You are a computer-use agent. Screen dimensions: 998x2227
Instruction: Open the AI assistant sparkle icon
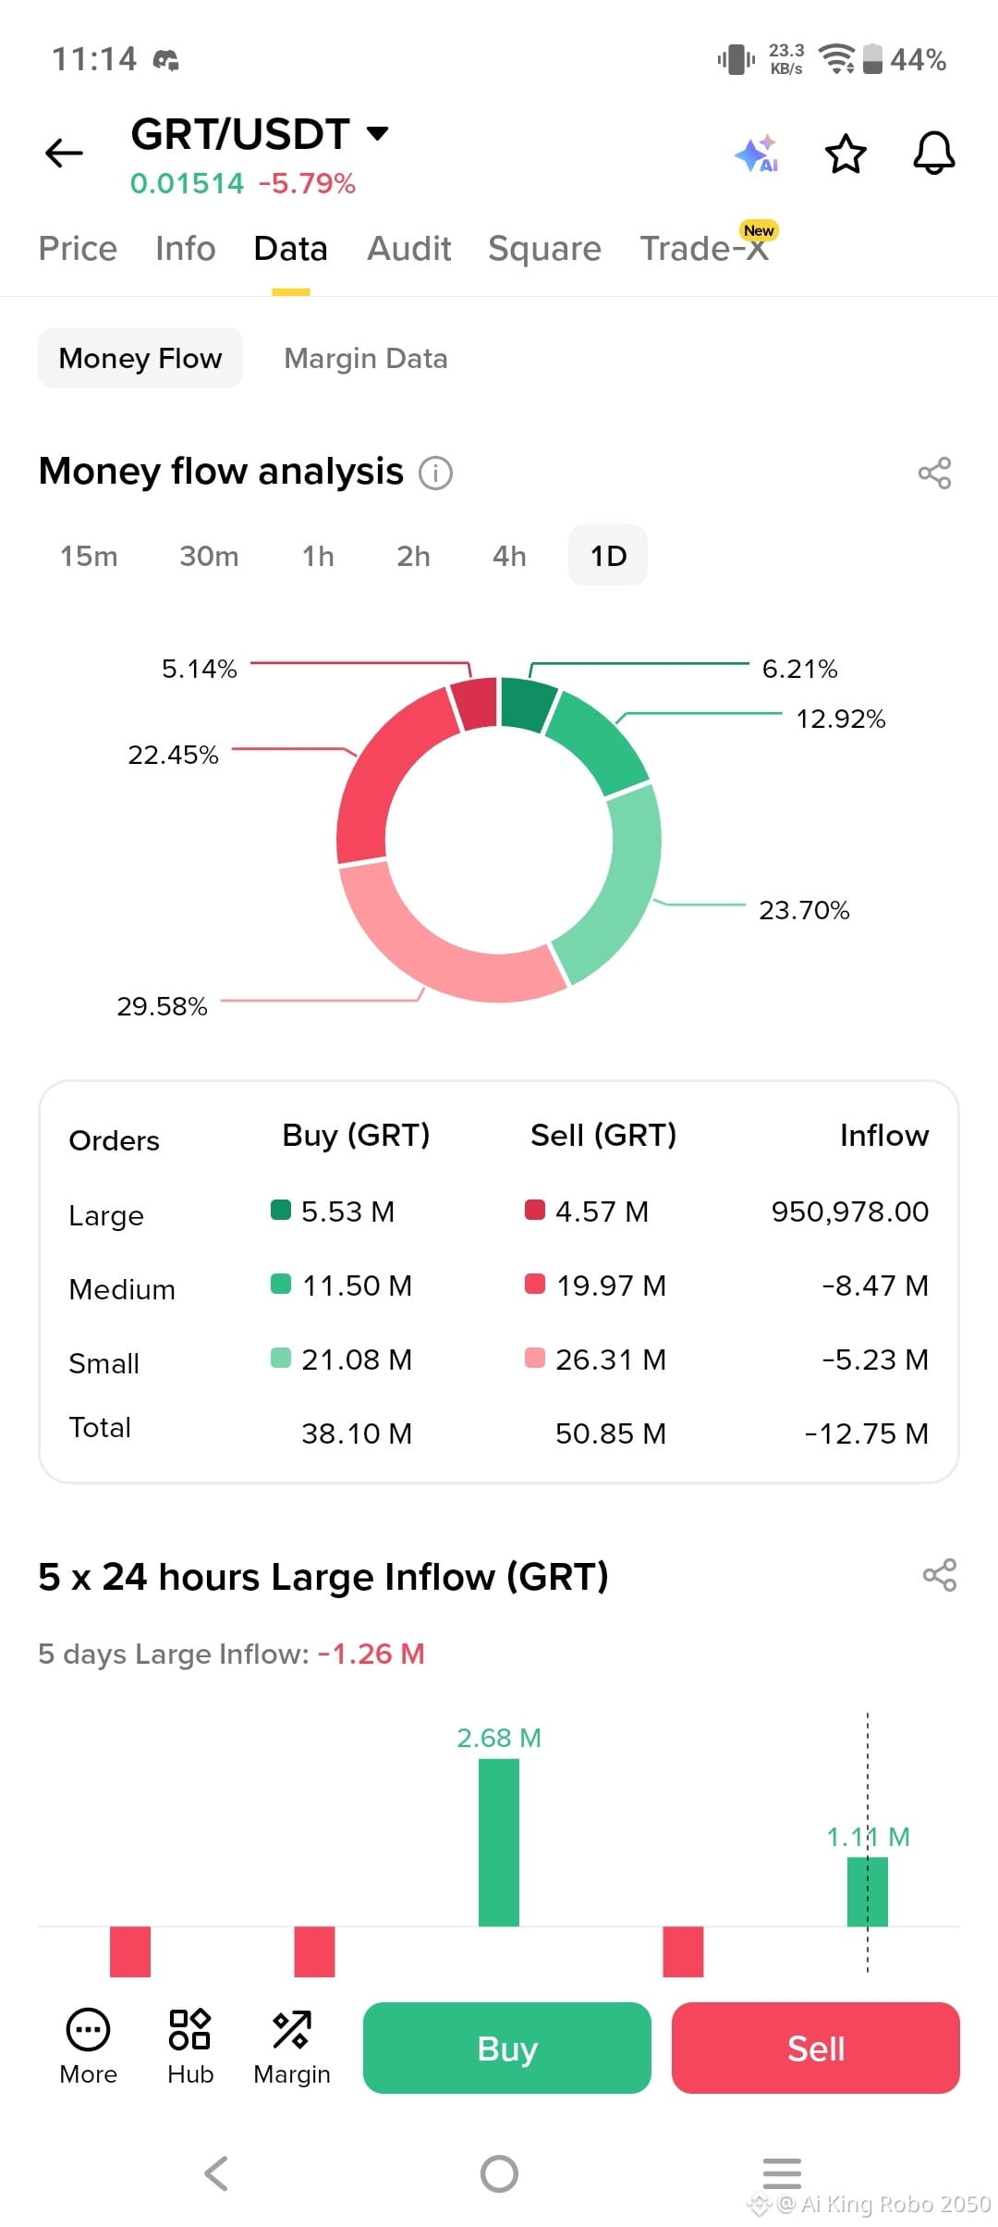tap(757, 154)
